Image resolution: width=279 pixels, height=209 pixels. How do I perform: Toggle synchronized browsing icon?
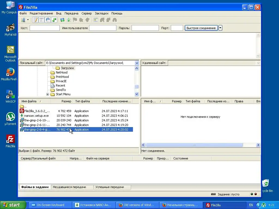point(108,20)
